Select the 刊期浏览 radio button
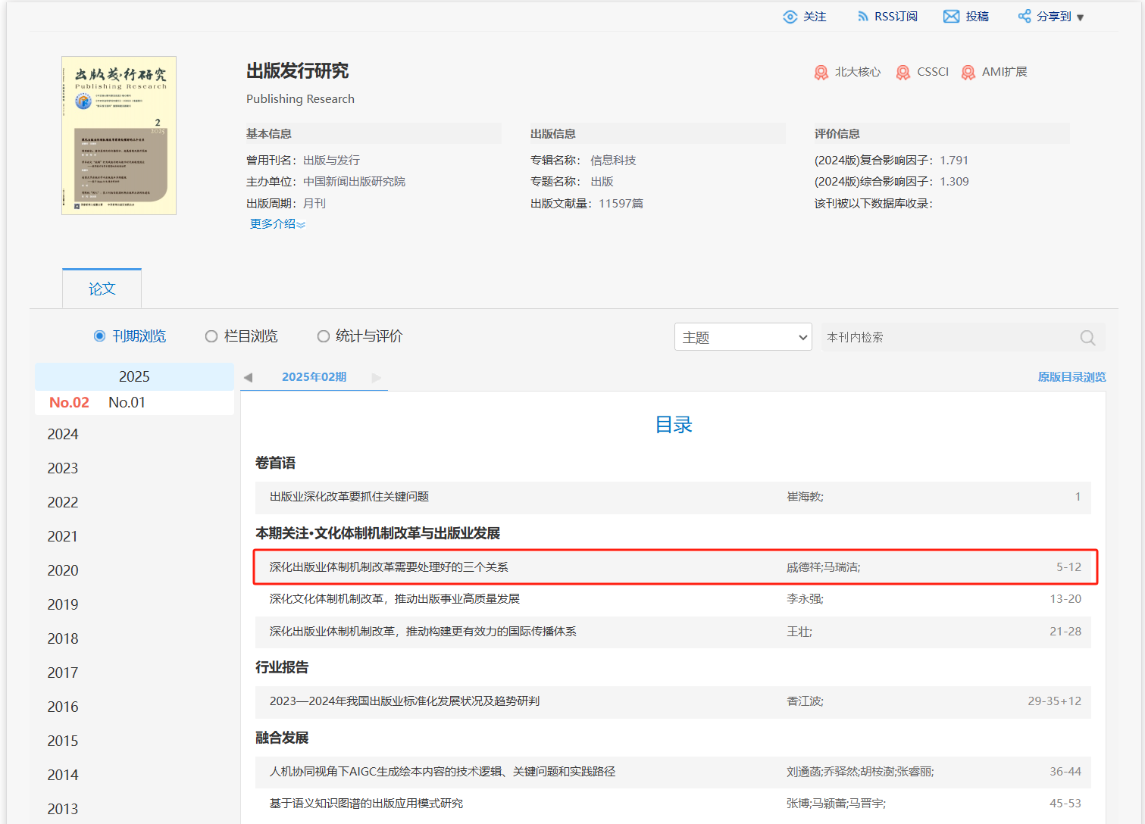Viewport: 1145px width, 824px height. (99, 336)
